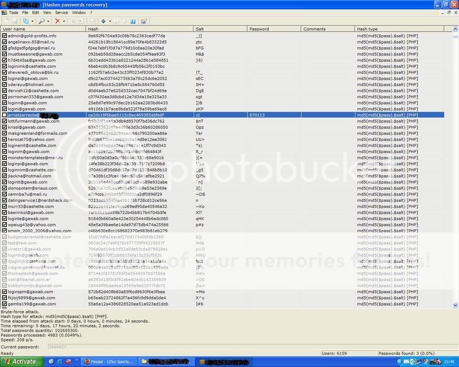This screenshot has height=367, width=459.
Task: Sort by the Salt column header
Action: (x=220, y=29)
